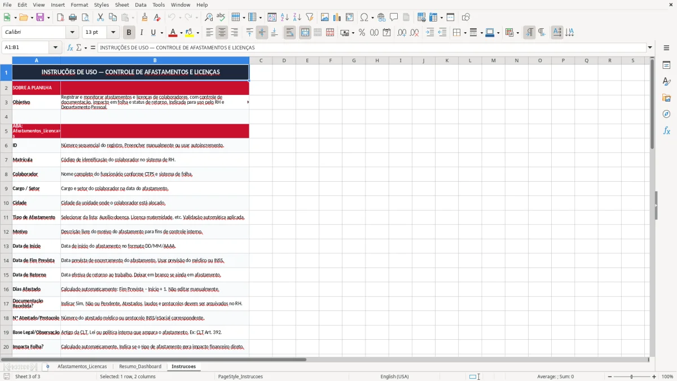Apply the yellow background color swatch
This screenshot has height=381, width=677.
click(x=190, y=33)
